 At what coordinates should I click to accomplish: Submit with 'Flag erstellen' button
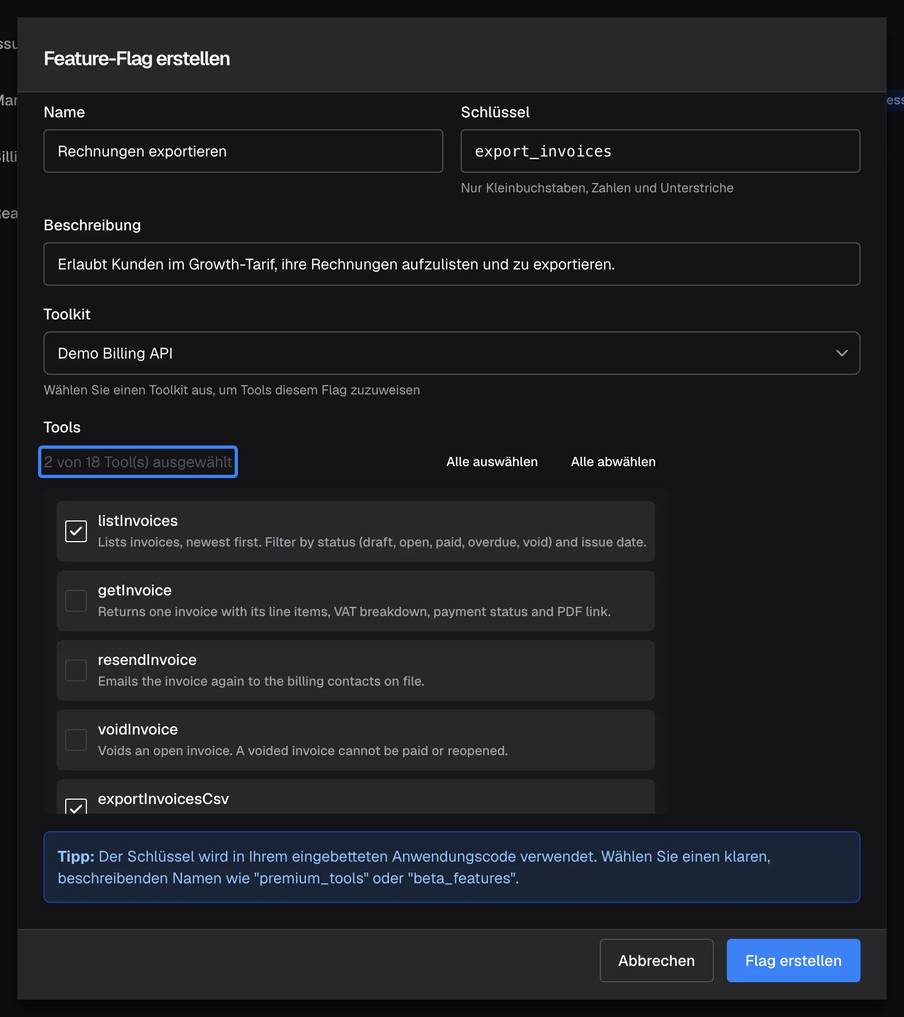[x=793, y=960]
